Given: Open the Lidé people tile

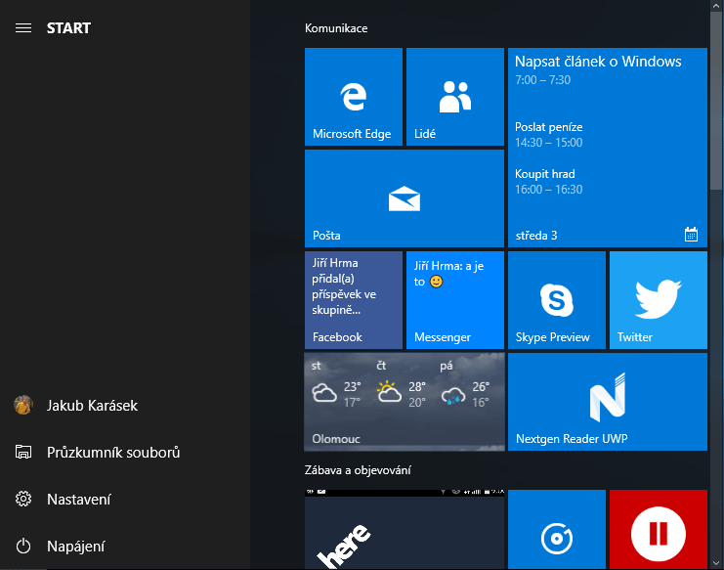Looking at the screenshot, I should pos(454,97).
